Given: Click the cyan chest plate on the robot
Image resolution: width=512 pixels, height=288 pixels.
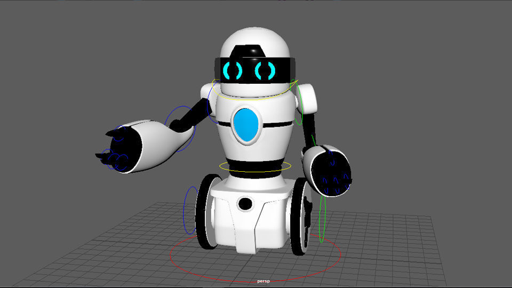Looking at the screenshot, I should 246,125.
